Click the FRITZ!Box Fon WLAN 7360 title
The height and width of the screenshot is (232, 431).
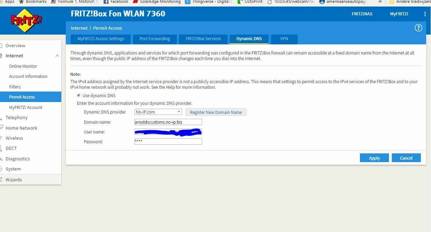(118, 14)
